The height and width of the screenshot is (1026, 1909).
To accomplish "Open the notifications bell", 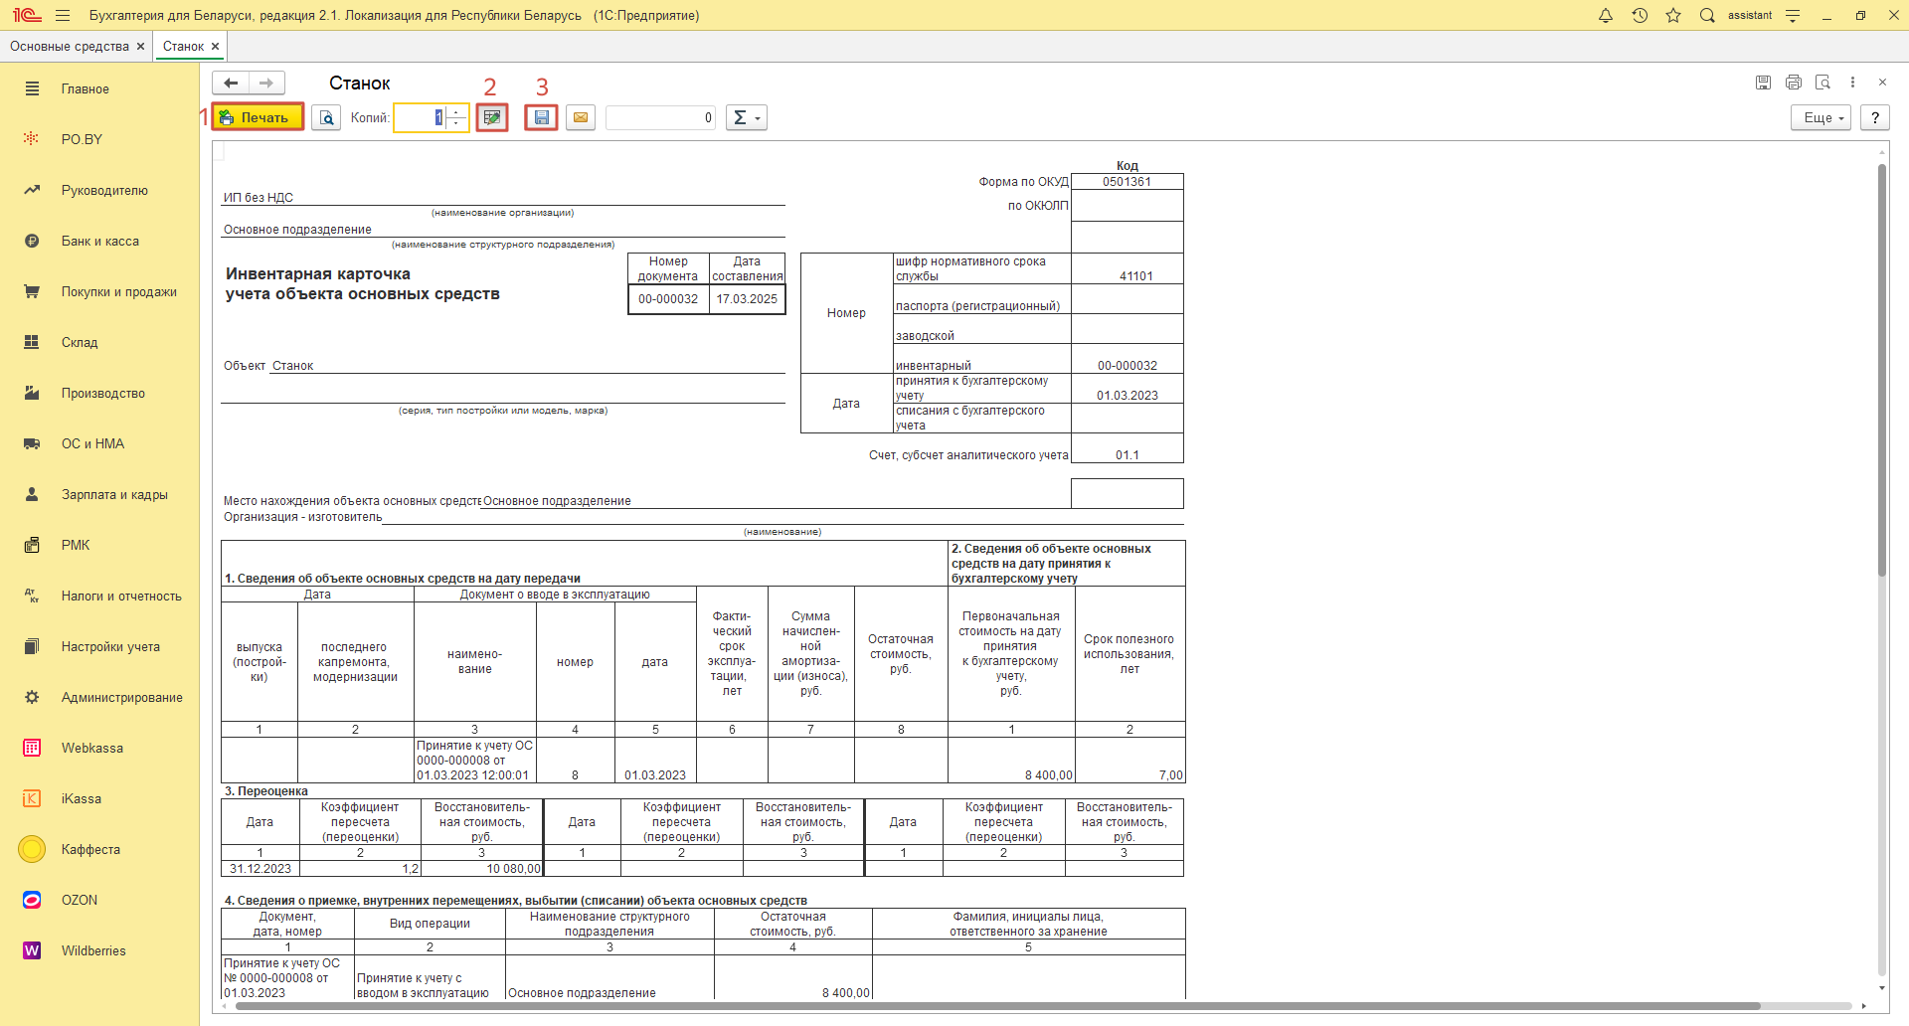I will [1606, 16].
